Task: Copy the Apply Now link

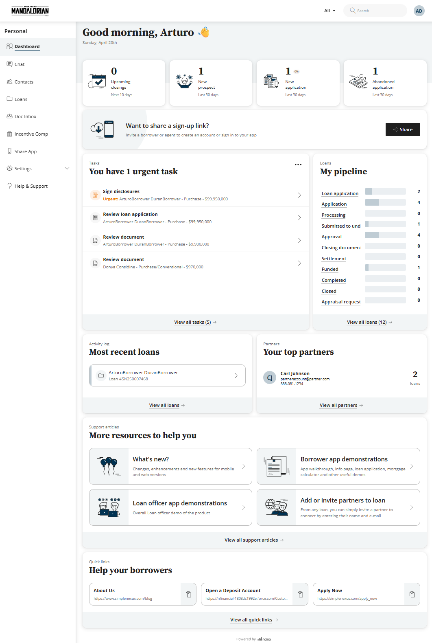Action: 412,594
